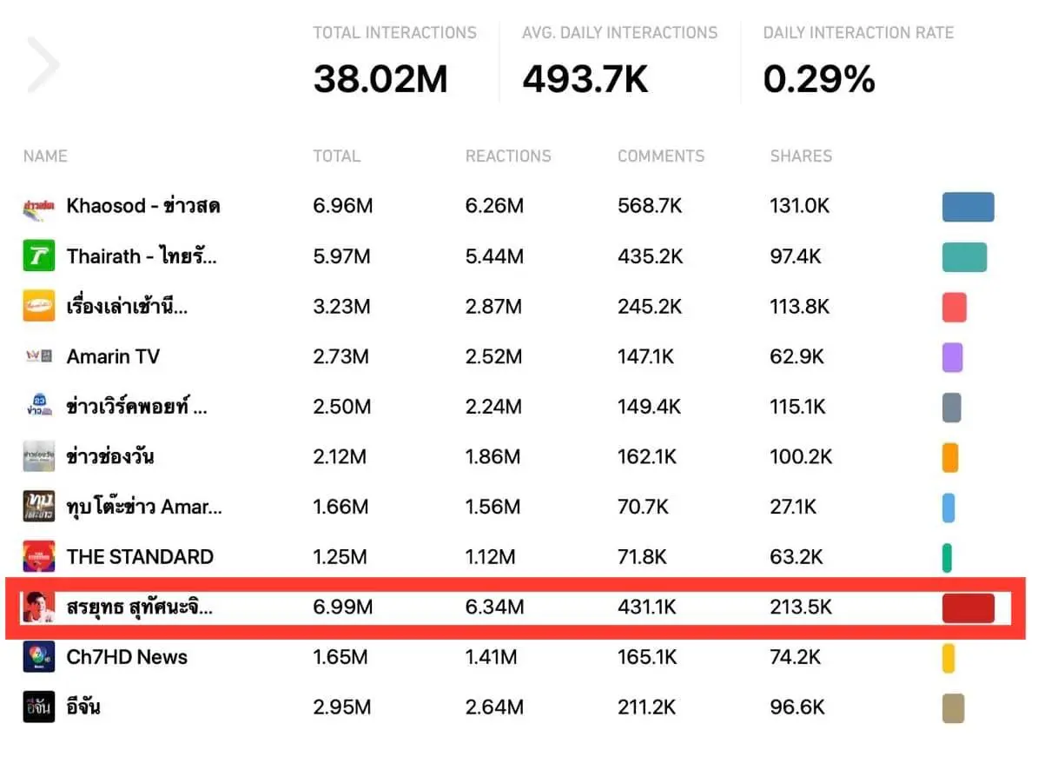Click the Ch7HD News page icon
This screenshot has height=757, width=1038.
pyautogui.click(x=38, y=657)
